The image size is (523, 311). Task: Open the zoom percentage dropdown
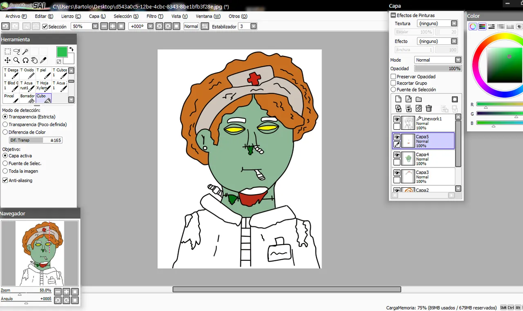(95, 26)
